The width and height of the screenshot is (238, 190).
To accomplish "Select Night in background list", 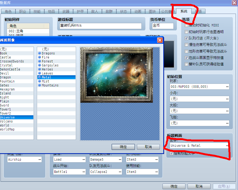I will pyautogui.click(x=17, y=97).
